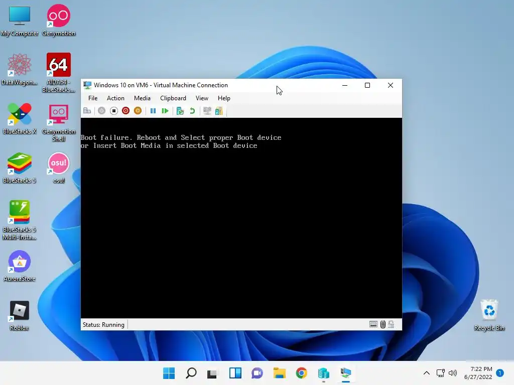Click the Ctrl+Alt+Del toolbar icon
Screen dimensions: 514x385
coord(87,111)
